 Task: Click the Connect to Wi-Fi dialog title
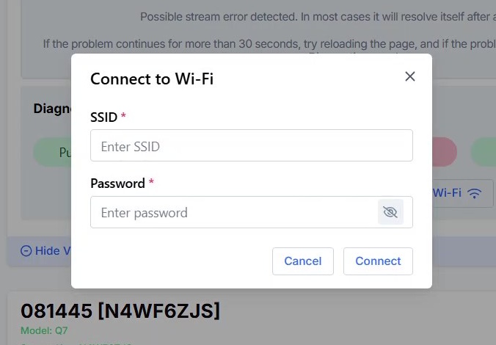(x=152, y=79)
